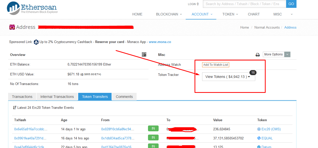
Task: Open the QR code icon
Action: click(x=144, y=54)
